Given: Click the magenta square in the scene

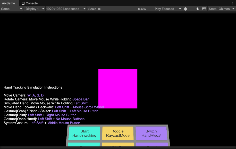Looking at the screenshot, I should click(x=118, y=89).
